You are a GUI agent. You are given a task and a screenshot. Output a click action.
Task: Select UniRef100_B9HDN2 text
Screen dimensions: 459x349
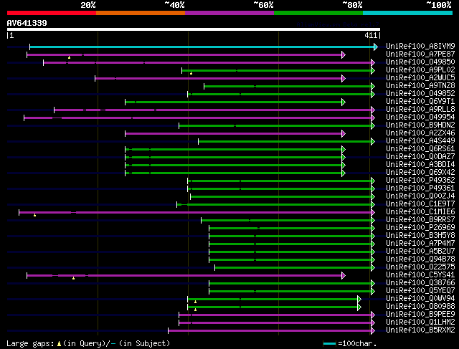(x=420, y=125)
